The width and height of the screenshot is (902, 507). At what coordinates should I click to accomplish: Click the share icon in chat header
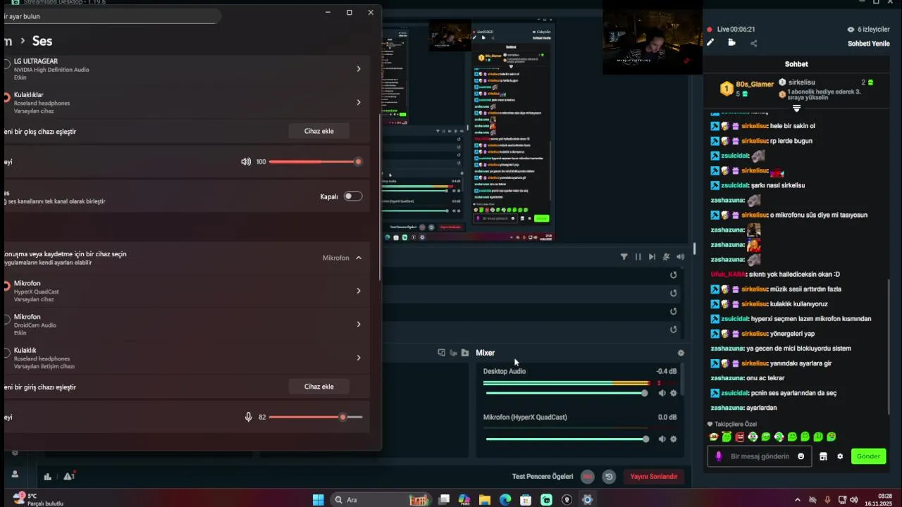pos(753,43)
